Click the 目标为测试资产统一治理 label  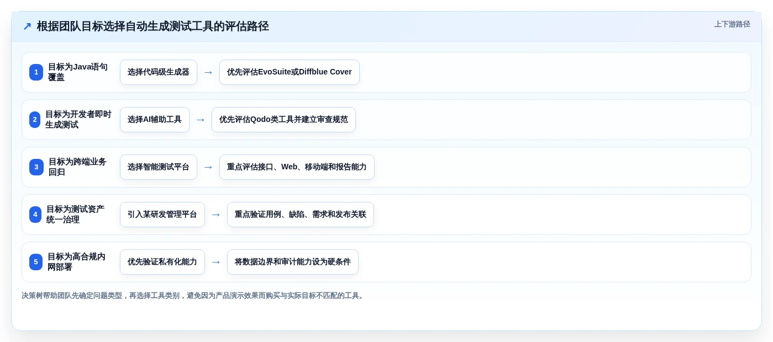pyautogui.click(x=76, y=215)
